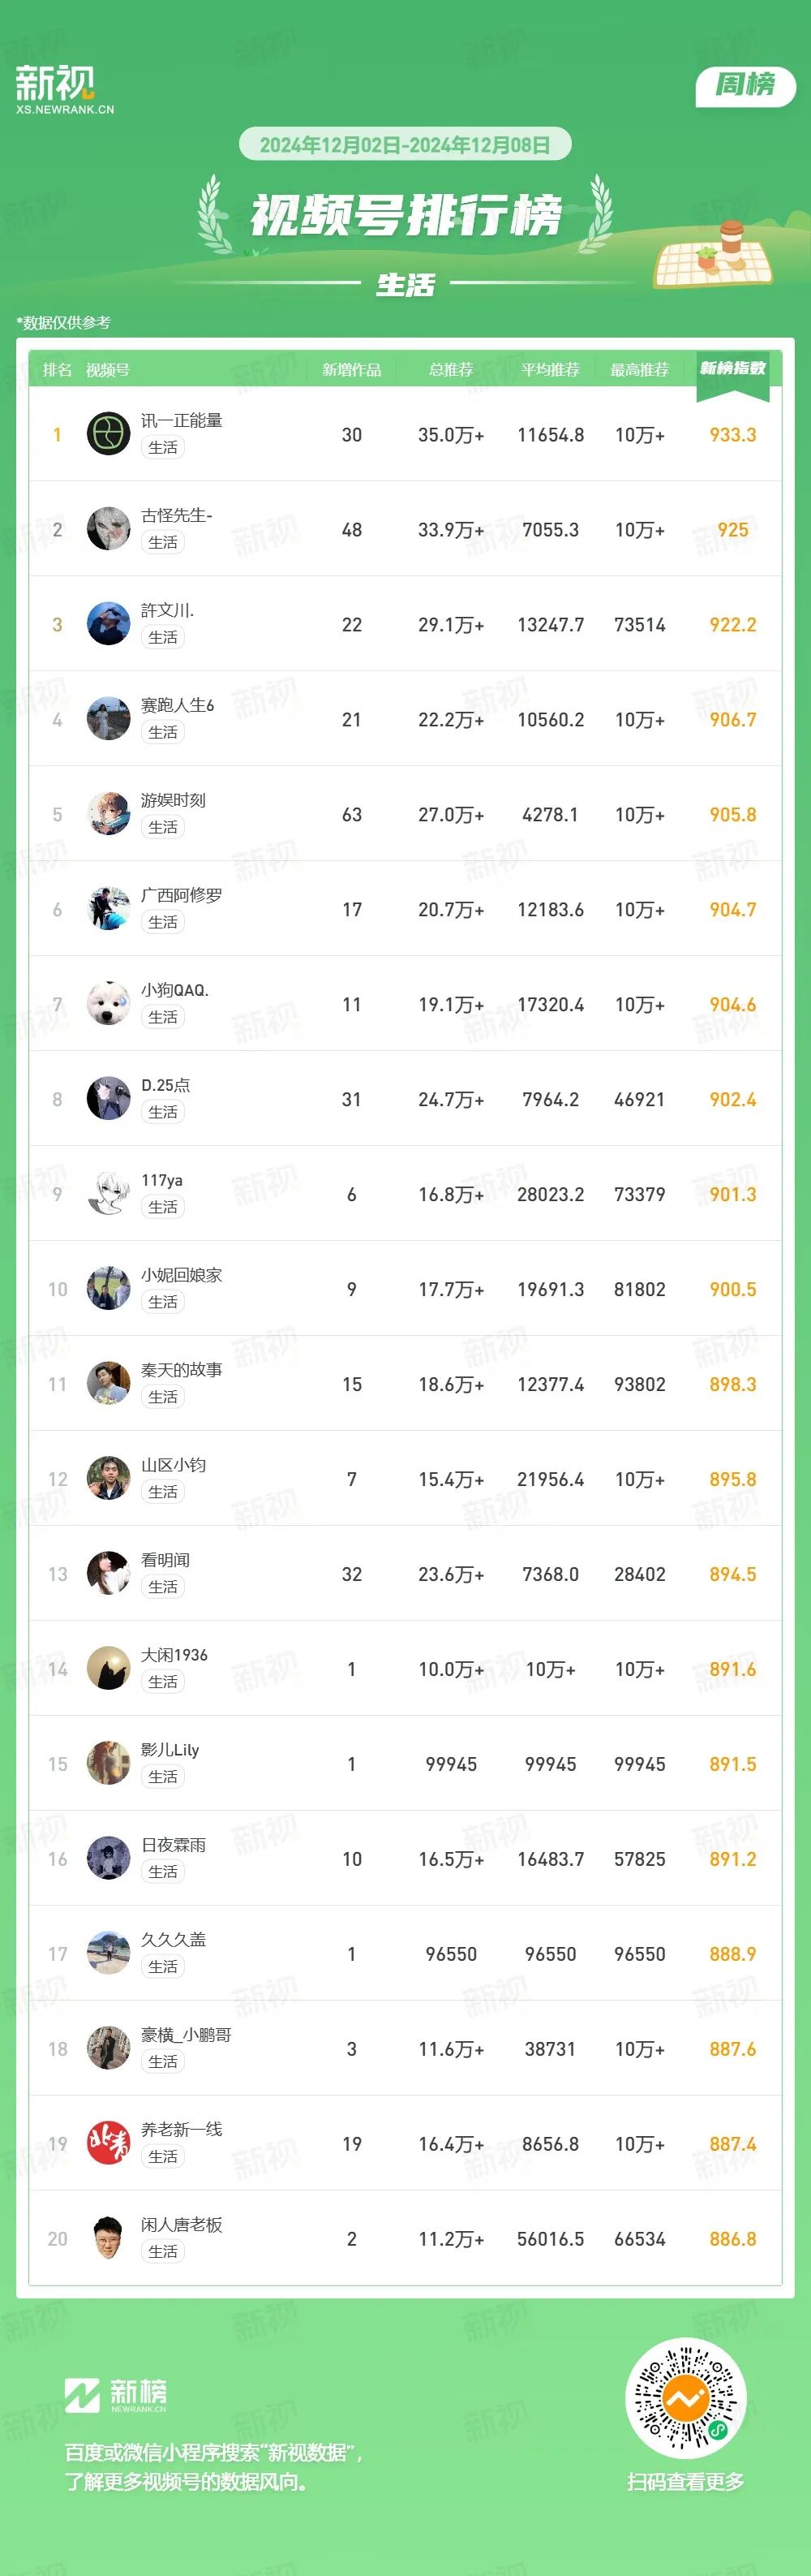Click the 古怪先生- profile avatar
811x2576 pixels.
click(109, 529)
